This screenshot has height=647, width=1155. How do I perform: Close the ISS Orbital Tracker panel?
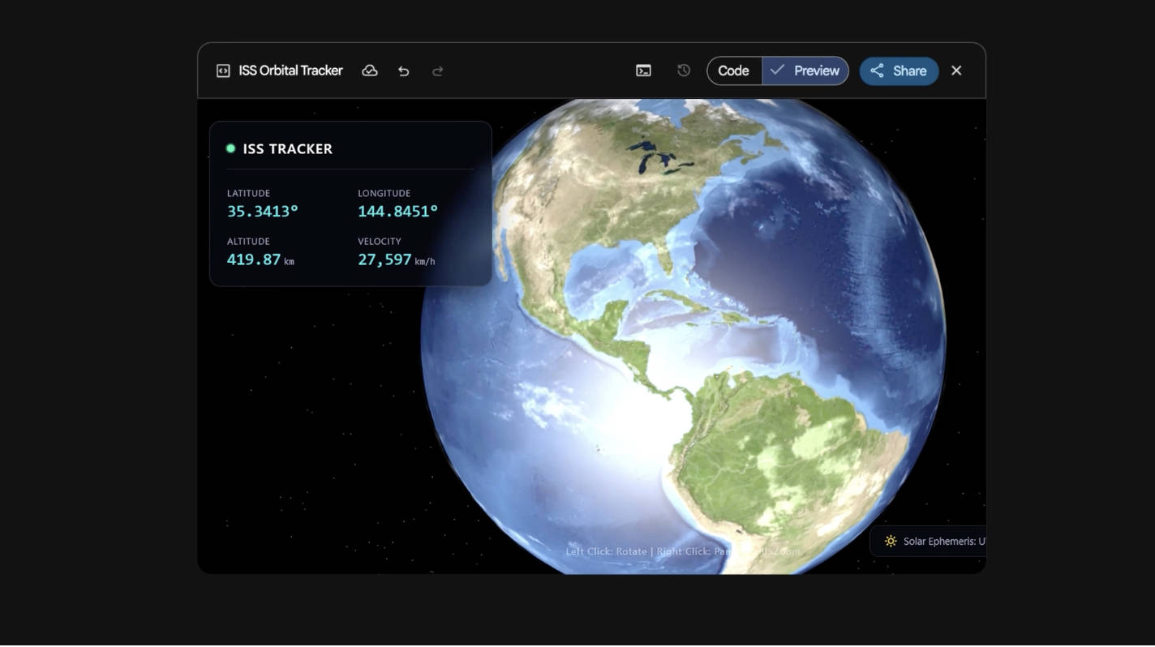pos(956,71)
